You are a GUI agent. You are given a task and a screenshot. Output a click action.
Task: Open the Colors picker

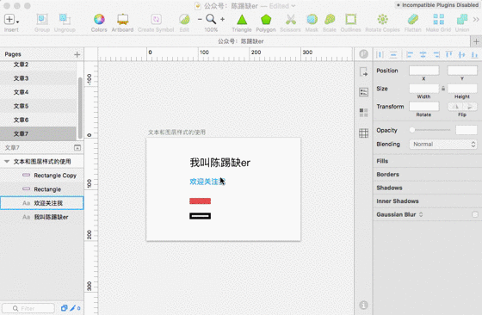tap(99, 20)
